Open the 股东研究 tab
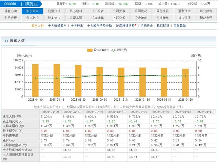The image size is (218, 164). click(32, 11)
